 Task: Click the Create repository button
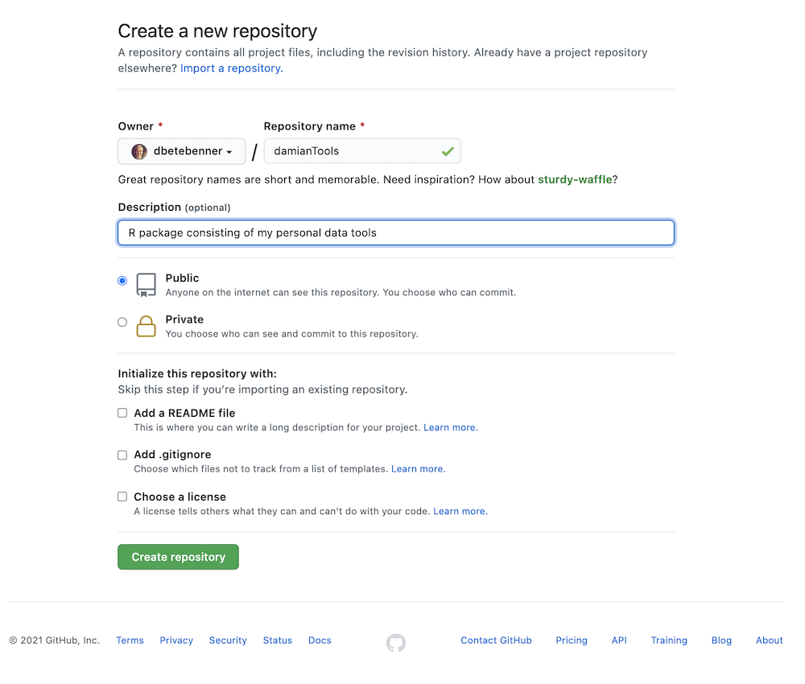178,557
